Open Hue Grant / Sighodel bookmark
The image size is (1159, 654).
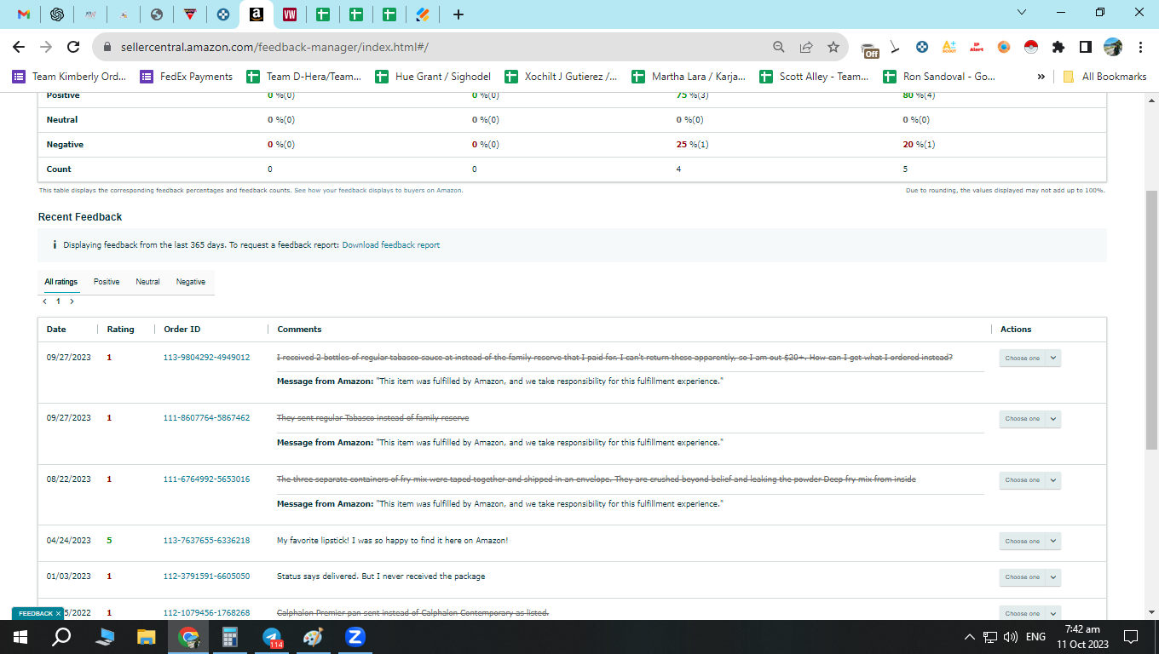click(434, 77)
